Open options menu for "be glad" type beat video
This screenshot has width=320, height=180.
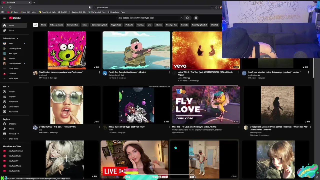[308, 72]
